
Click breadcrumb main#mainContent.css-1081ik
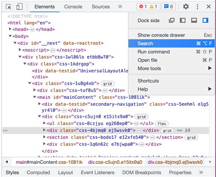tap(49, 162)
